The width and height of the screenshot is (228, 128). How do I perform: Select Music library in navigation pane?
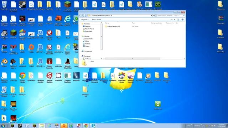coord(87,41)
